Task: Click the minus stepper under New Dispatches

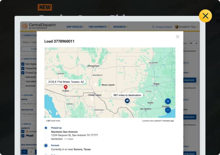Action: point(24,152)
